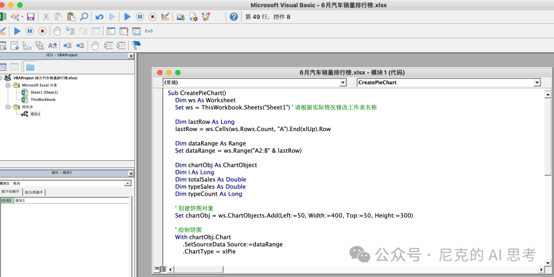Image resolution: width=554 pixels, height=277 pixels.
Task: Click the line "Dim totalSales As Double"
Action: pos(211,180)
